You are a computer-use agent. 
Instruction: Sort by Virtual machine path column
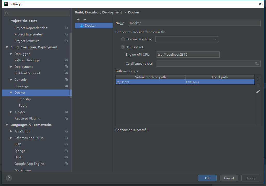tap(150, 77)
